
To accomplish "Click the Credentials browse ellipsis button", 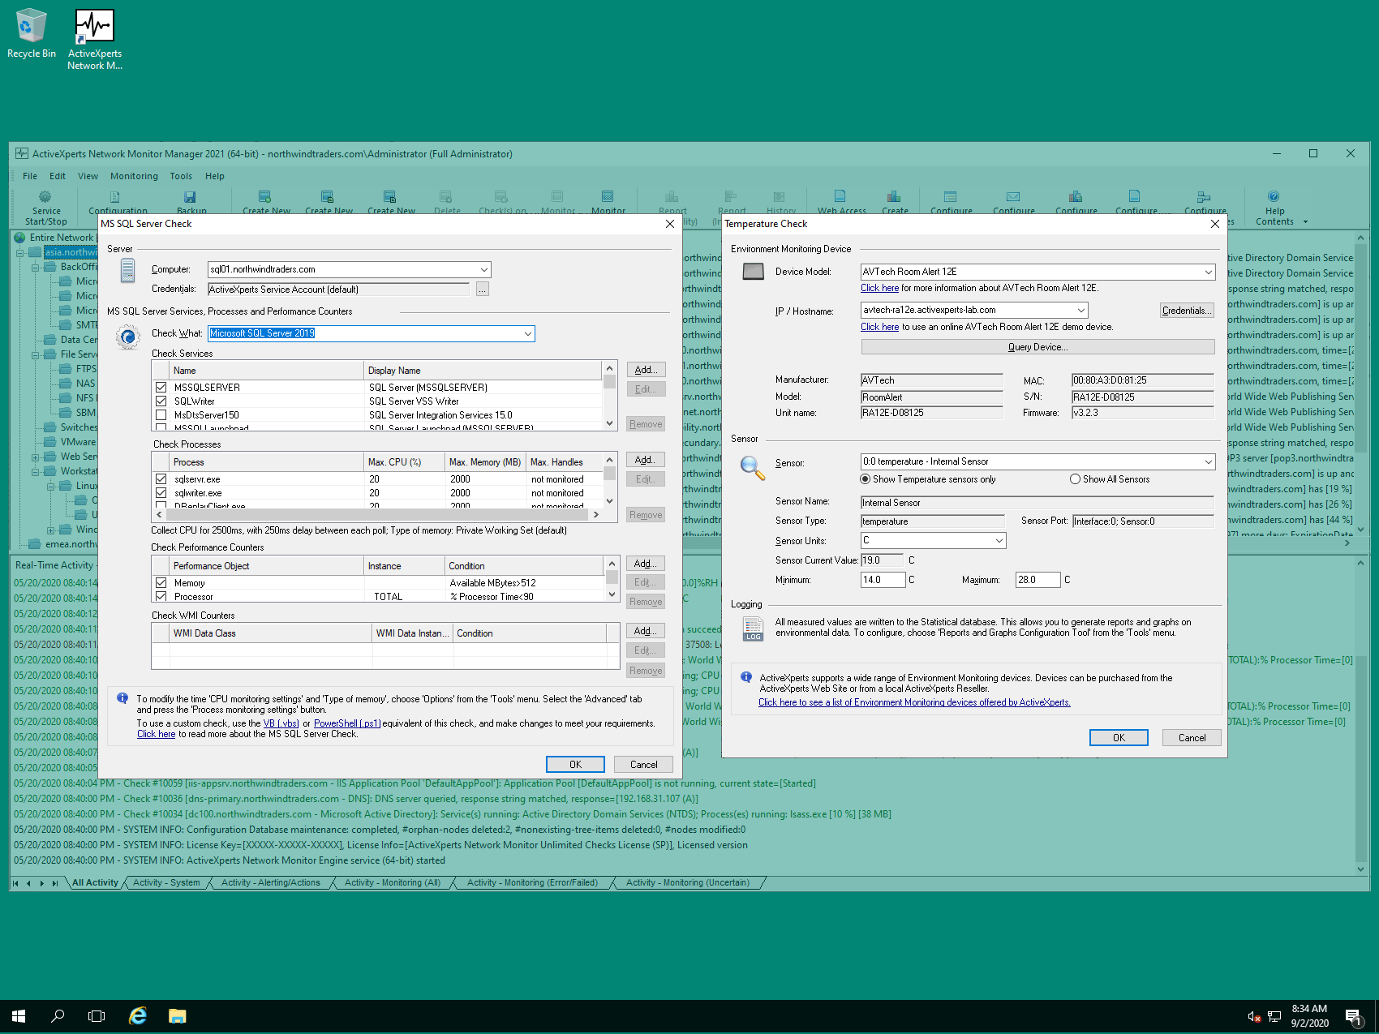I will (483, 290).
